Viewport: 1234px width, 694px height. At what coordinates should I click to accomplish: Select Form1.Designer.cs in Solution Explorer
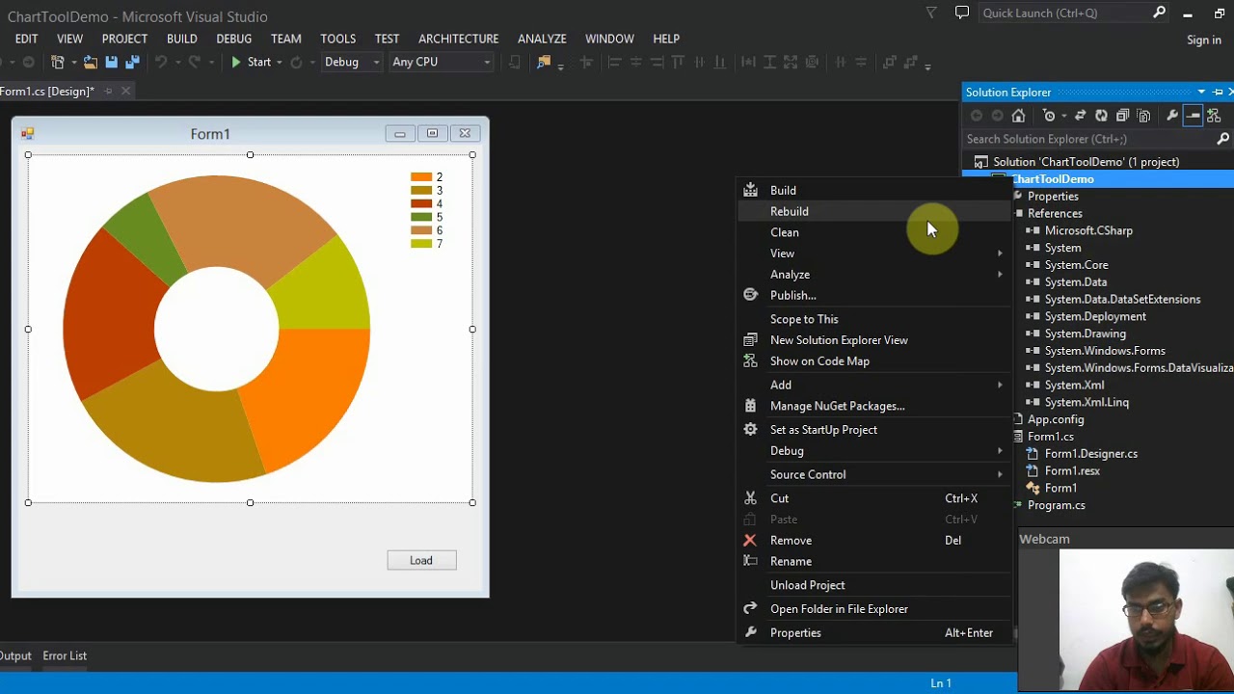(x=1091, y=453)
